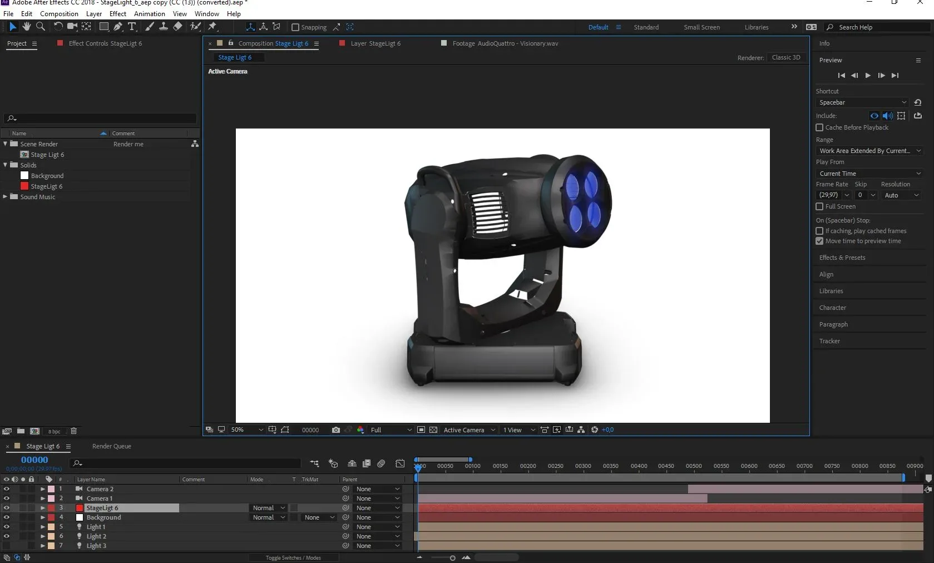This screenshot has height=563, width=934.
Task: Open the Render Queue tab
Action: point(111,446)
